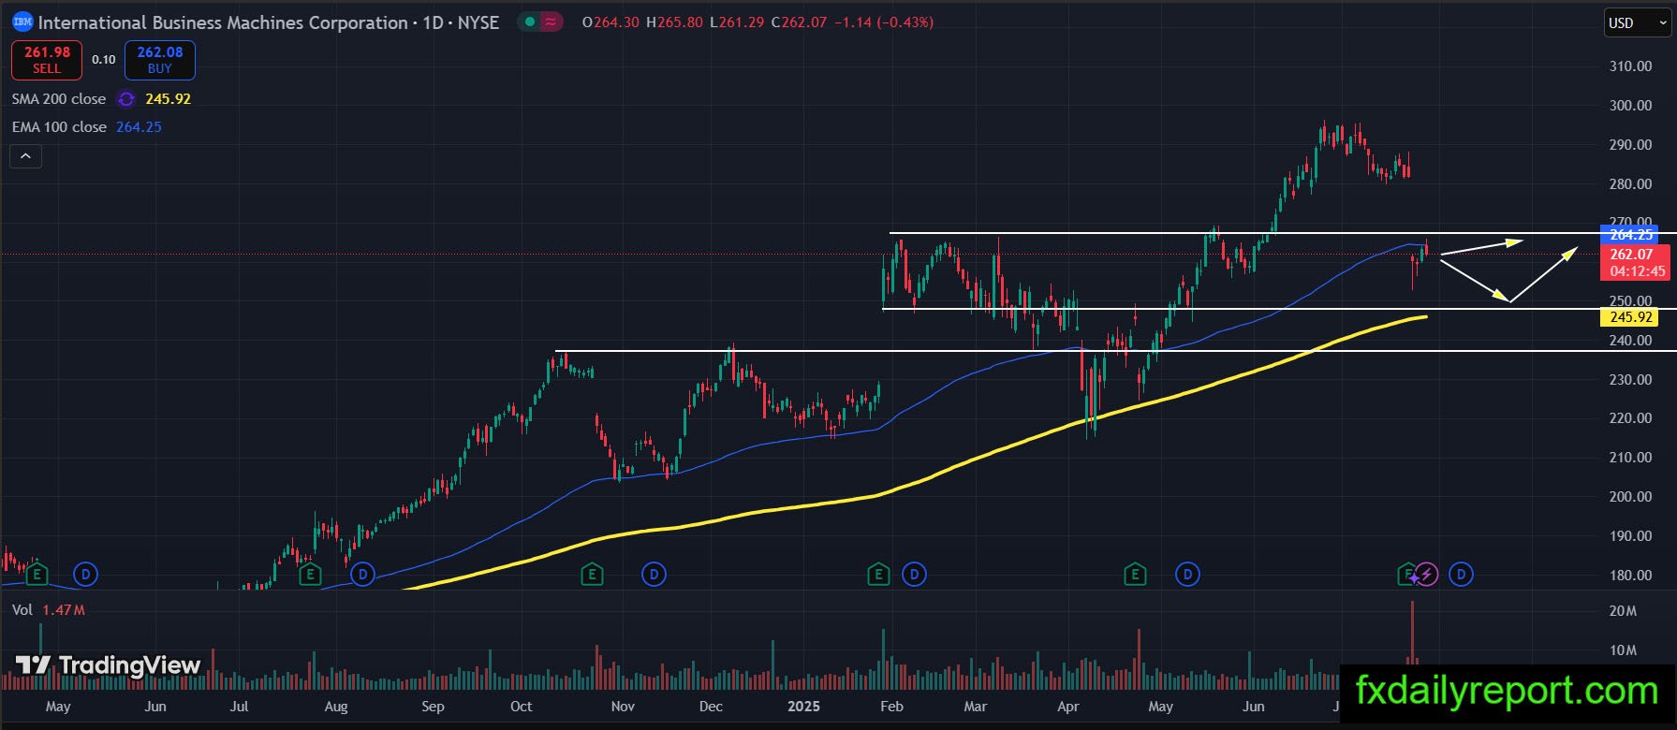Image resolution: width=1677 pixels, height=730 pixels.
Task: Click the 300.00 price axis label
Action: point(1630,106)
